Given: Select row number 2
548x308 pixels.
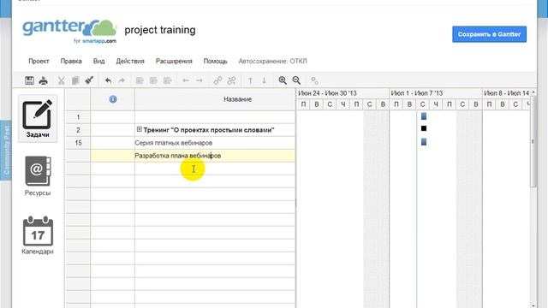Looking at the screenshot, I should pyautogui.click(x=78, y=130).
